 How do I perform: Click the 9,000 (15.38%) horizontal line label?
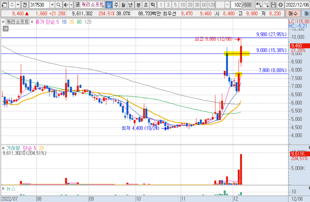coord(271,50)
